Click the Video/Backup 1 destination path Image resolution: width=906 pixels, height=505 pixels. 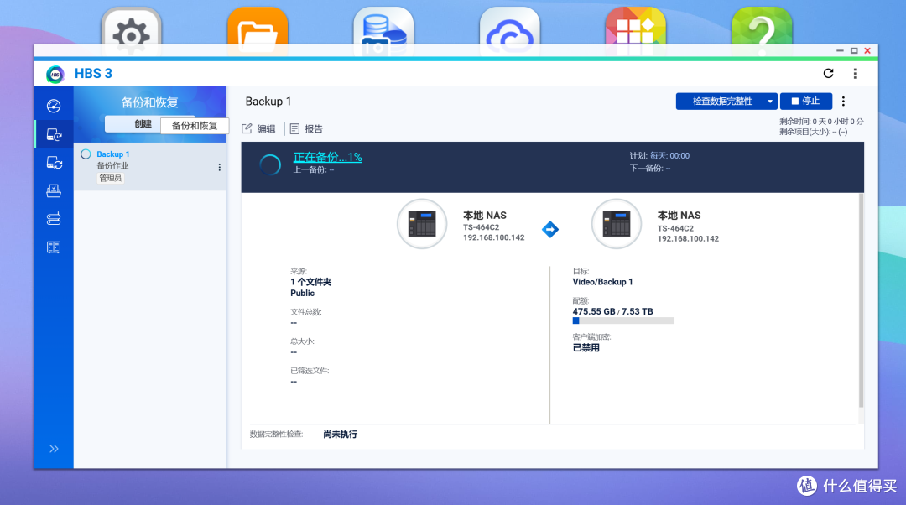coord(602,282)
